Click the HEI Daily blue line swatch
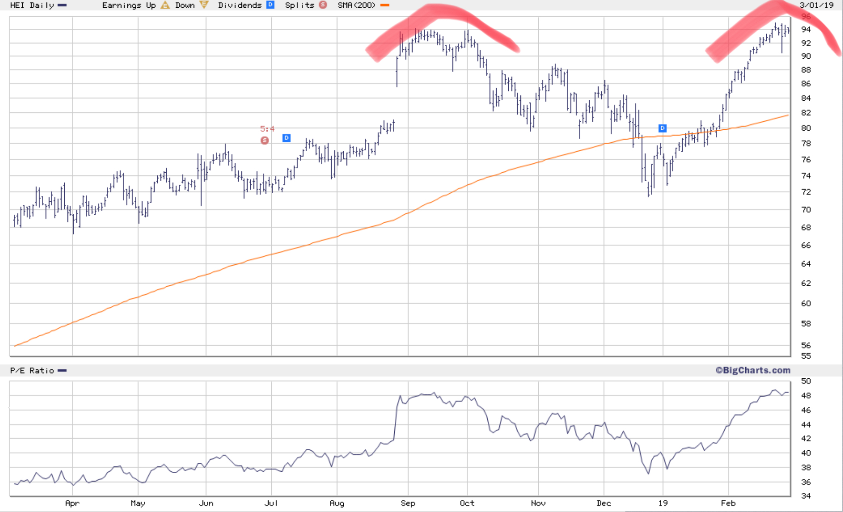This screenshot has height=512, width=843. (x=63, y=5)
